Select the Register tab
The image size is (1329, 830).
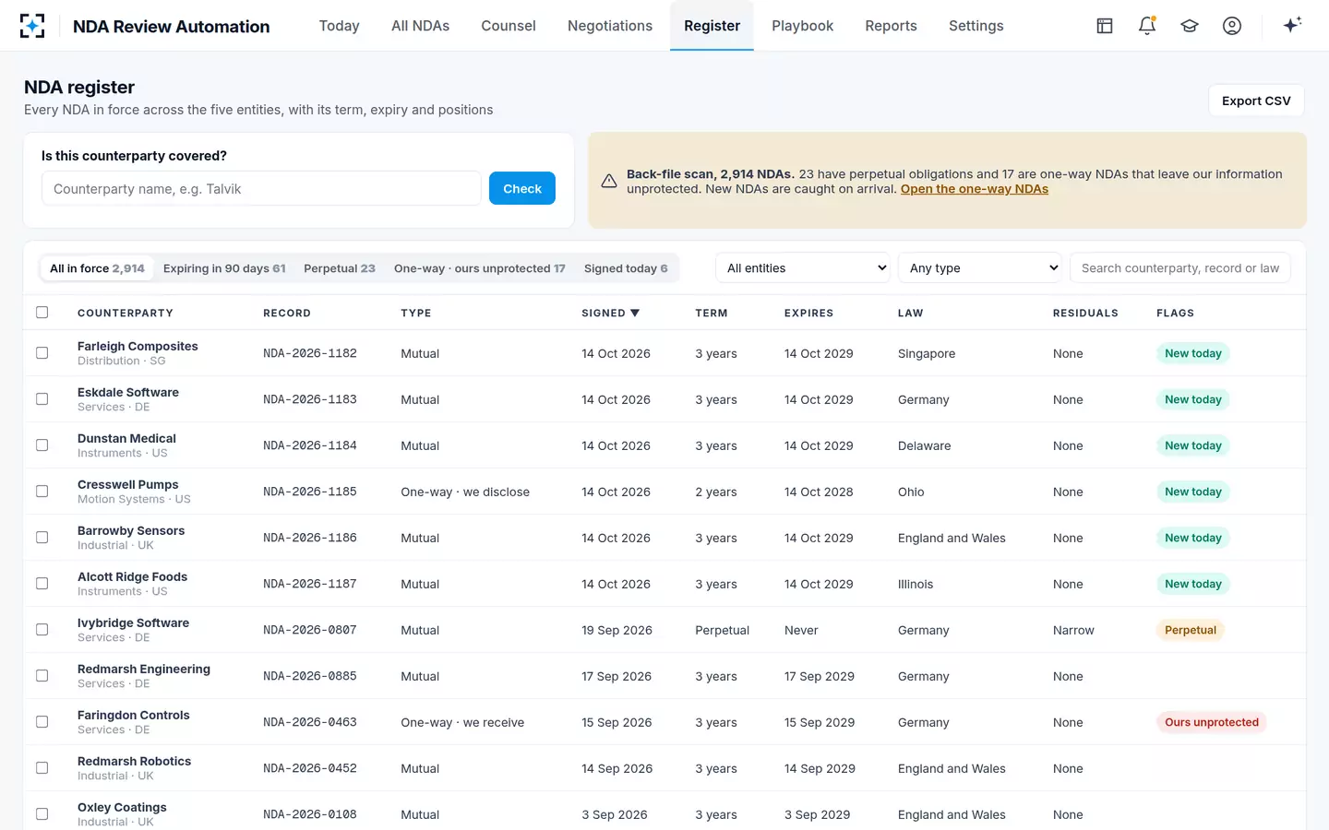point(712,26)
